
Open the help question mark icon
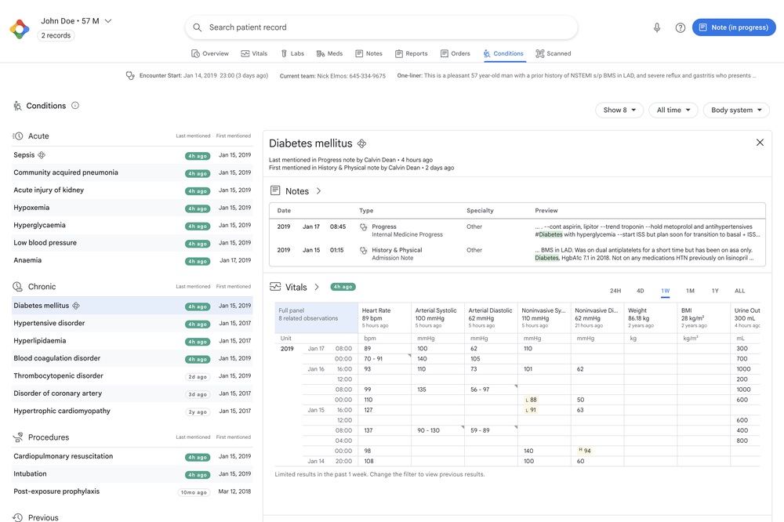click(681, 27)
